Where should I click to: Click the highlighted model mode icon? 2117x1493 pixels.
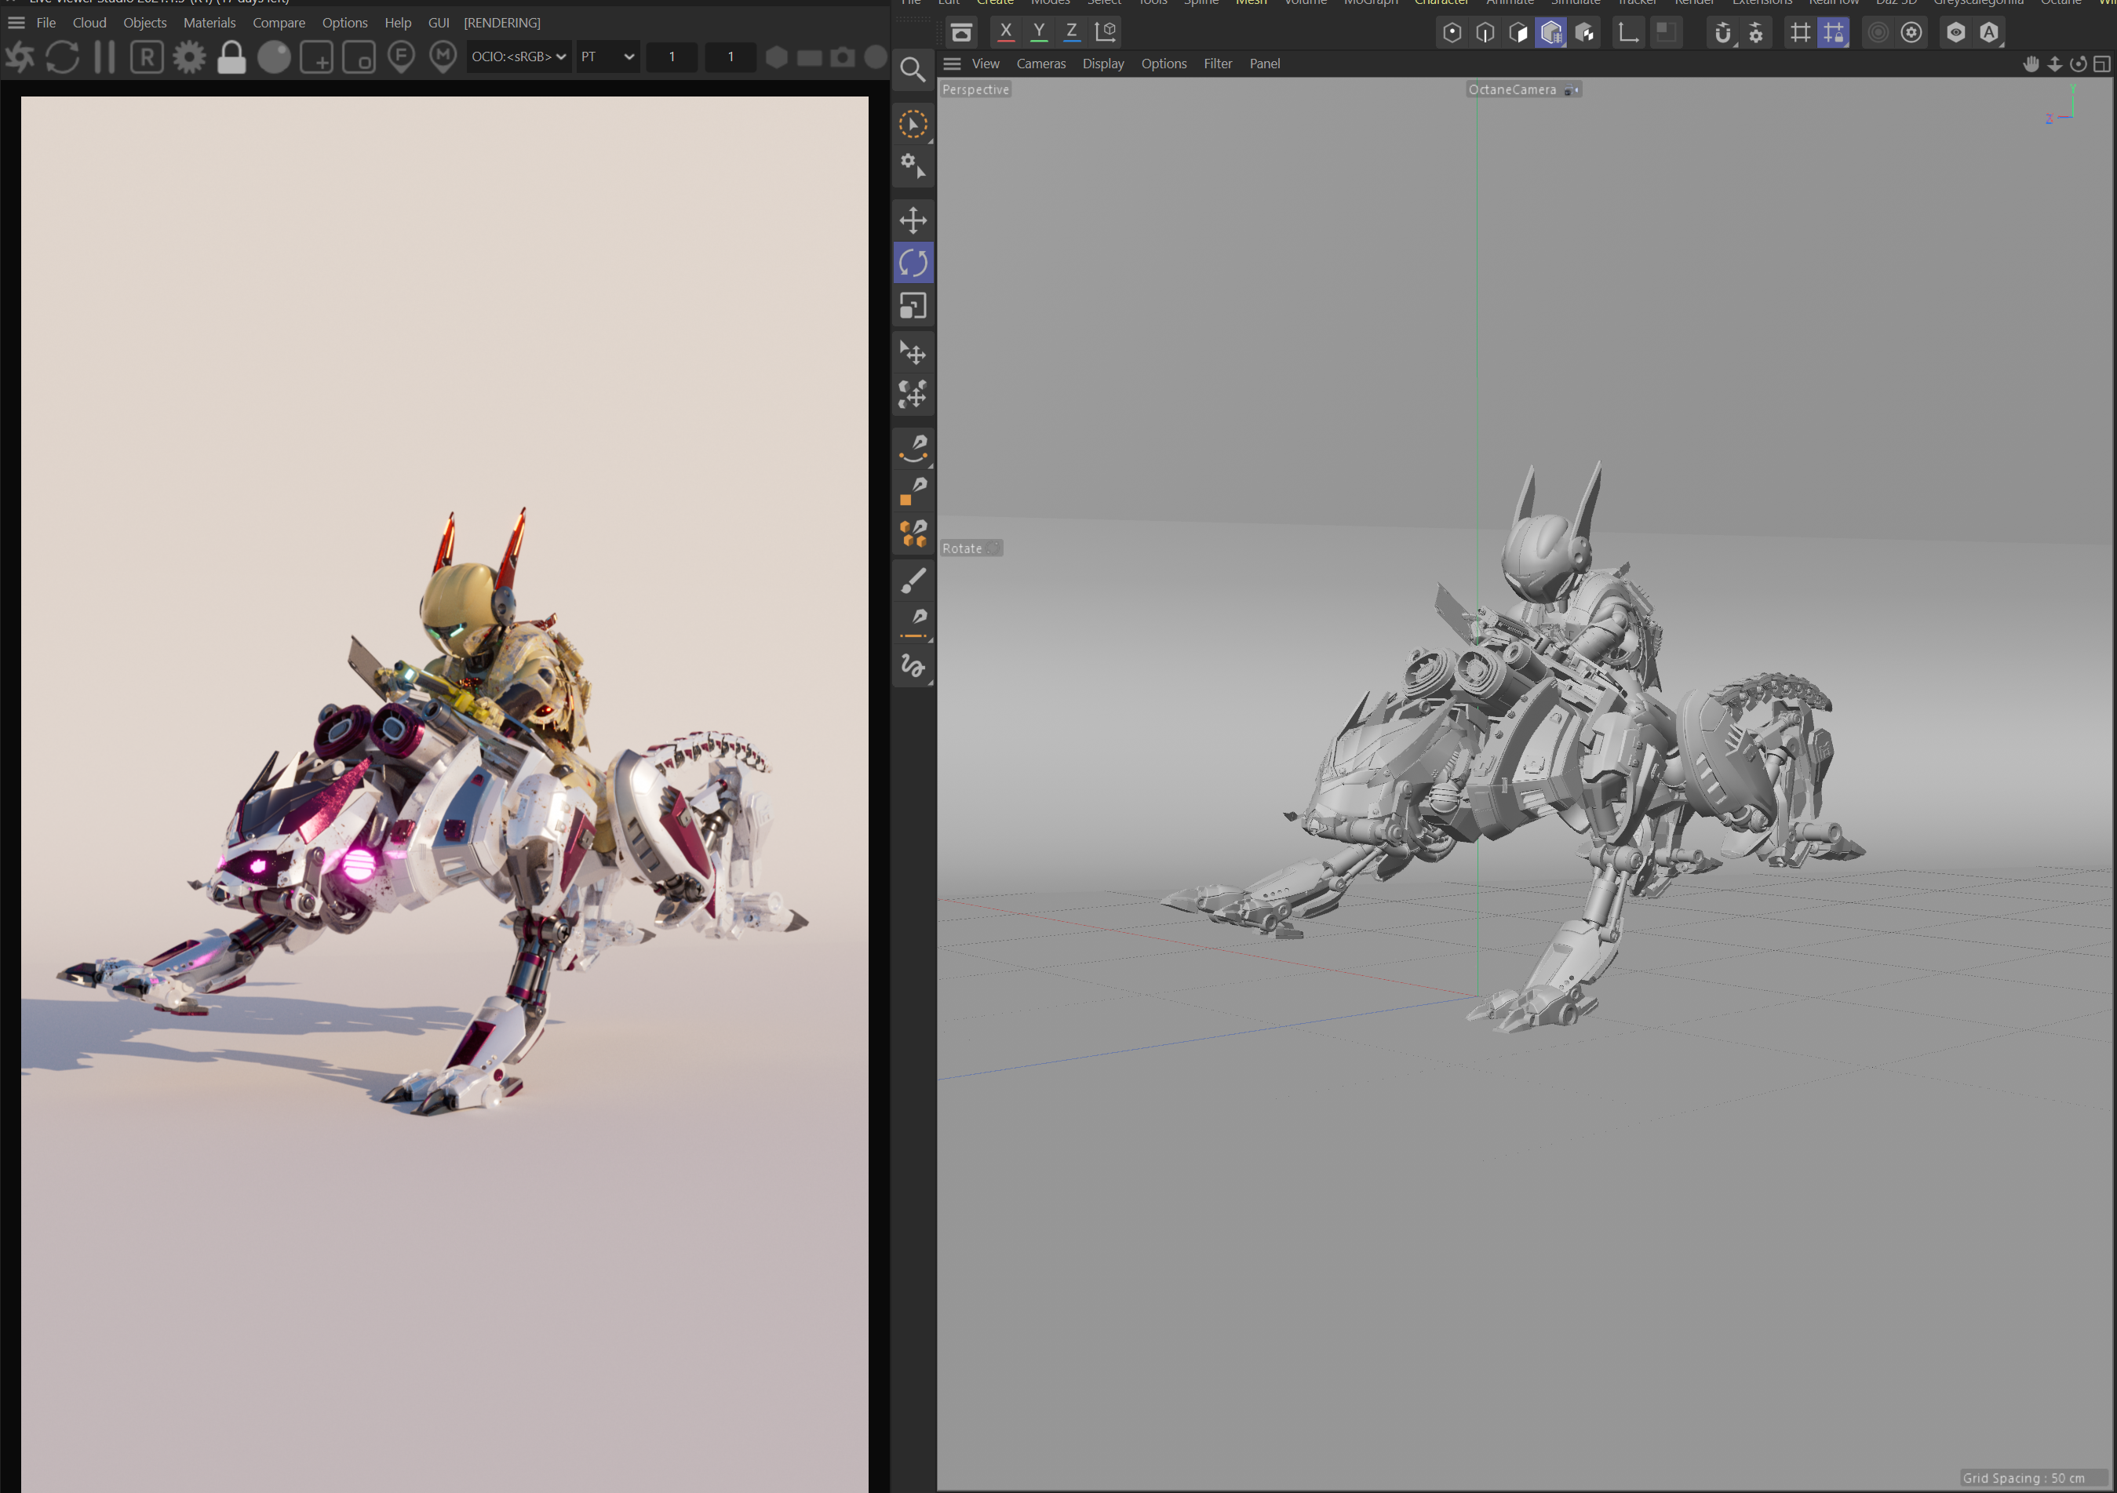click(1550, 32)
